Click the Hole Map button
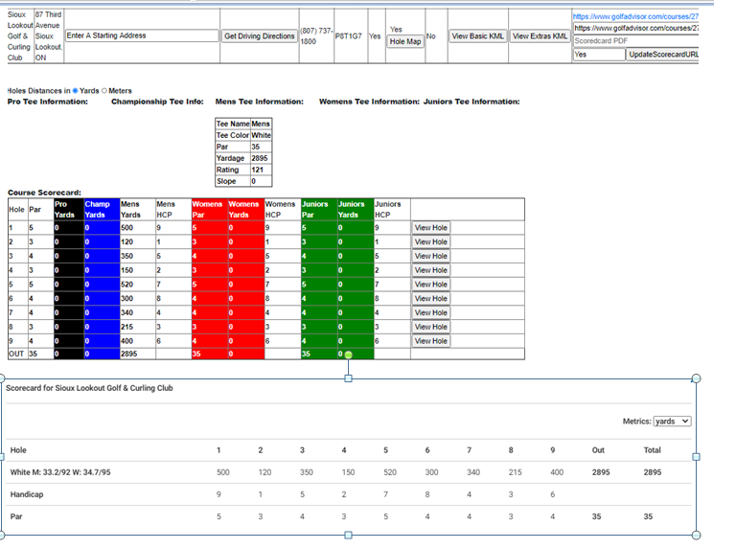Viewport: 736px width, 549px height. pos(405,42)
